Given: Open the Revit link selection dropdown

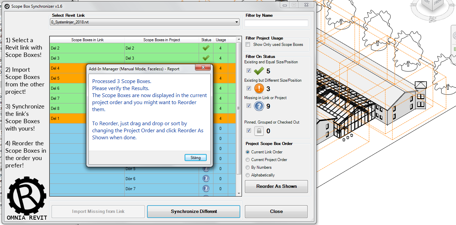Looking at the screenshot, I should [x=237, y=22].
